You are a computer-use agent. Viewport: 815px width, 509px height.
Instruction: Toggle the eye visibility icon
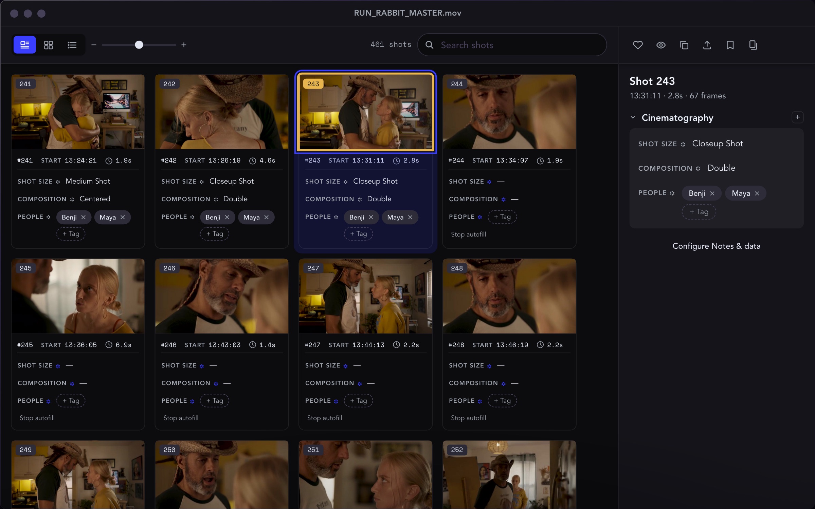[x=661, y=45]
